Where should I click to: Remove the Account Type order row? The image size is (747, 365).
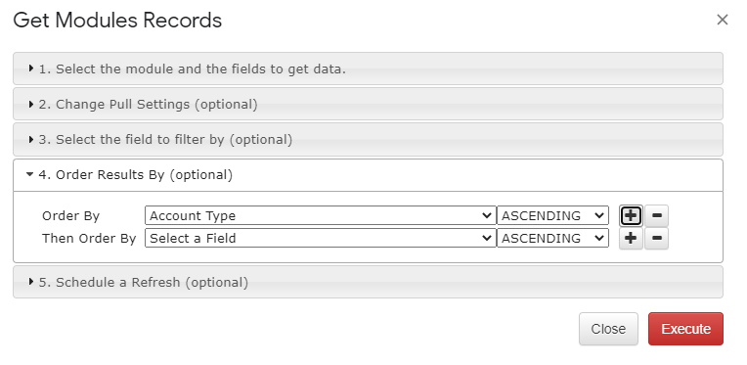click(x=656, y=216)
